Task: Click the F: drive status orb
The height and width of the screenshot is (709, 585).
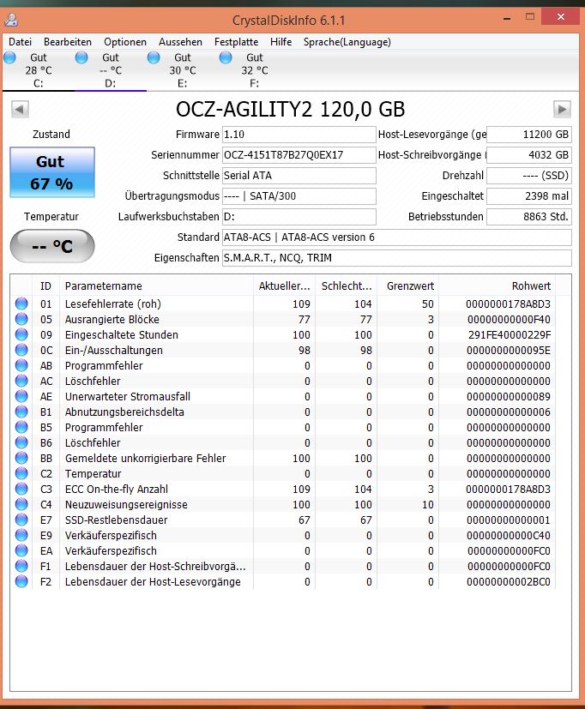Action: (x=226, y=57)
